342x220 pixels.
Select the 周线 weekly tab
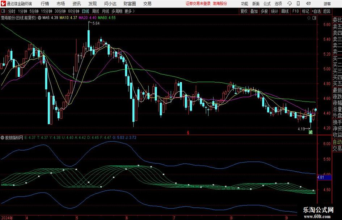[x=95, y=11]
